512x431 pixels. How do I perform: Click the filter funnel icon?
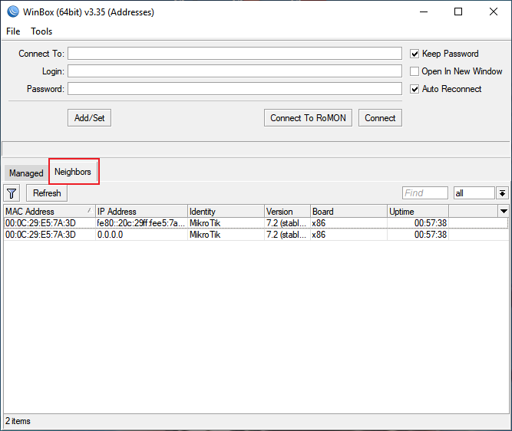[x=12, y=193]
